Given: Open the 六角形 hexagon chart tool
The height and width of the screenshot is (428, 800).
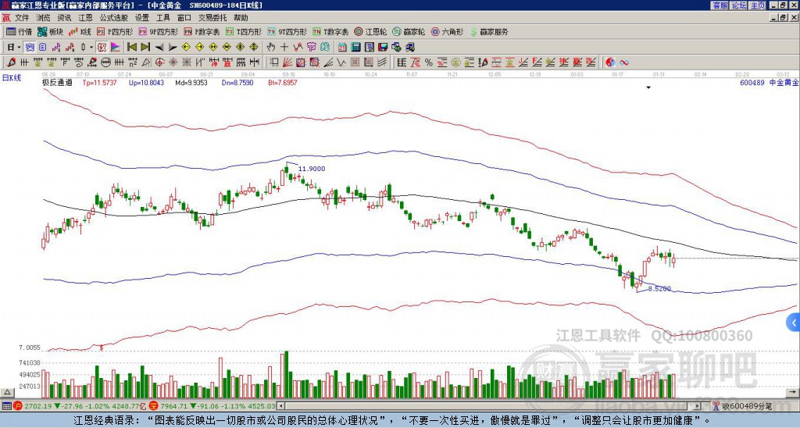Looking at the screenshot, I should tap(448, 31).
